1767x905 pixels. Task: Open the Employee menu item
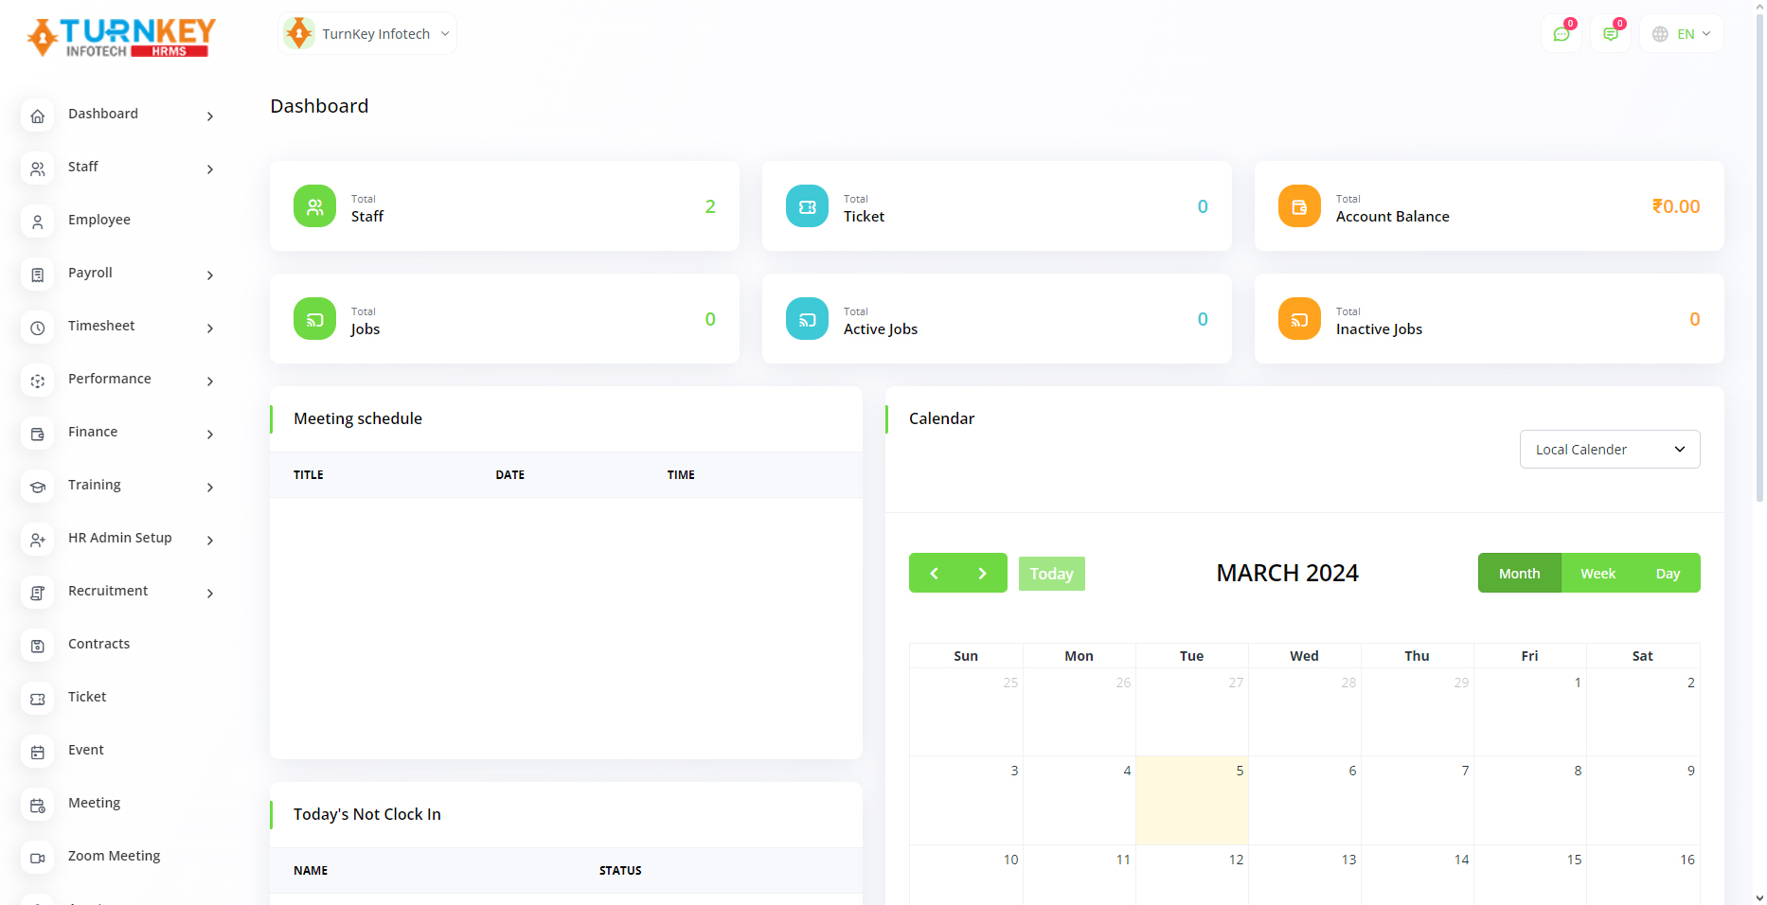coord(99,220)
